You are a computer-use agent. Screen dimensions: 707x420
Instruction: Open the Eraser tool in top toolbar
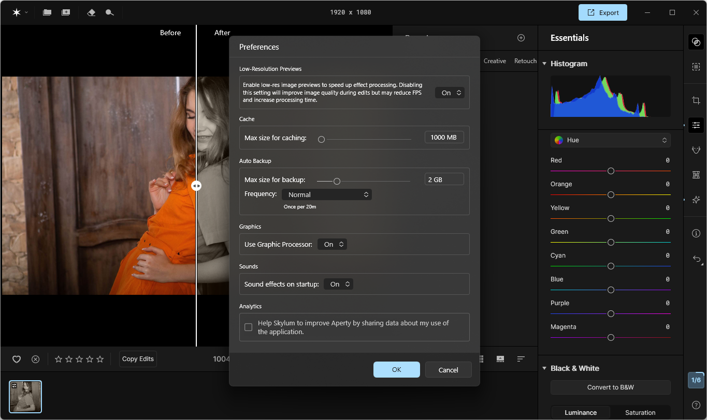coord(91,12)
